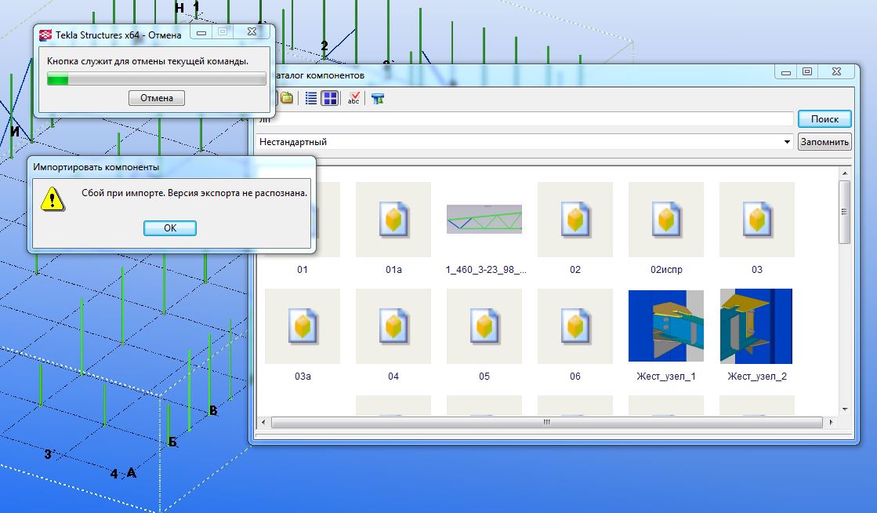
Task: Click the progress bar in Отмена window
Action: pos(154,79)
